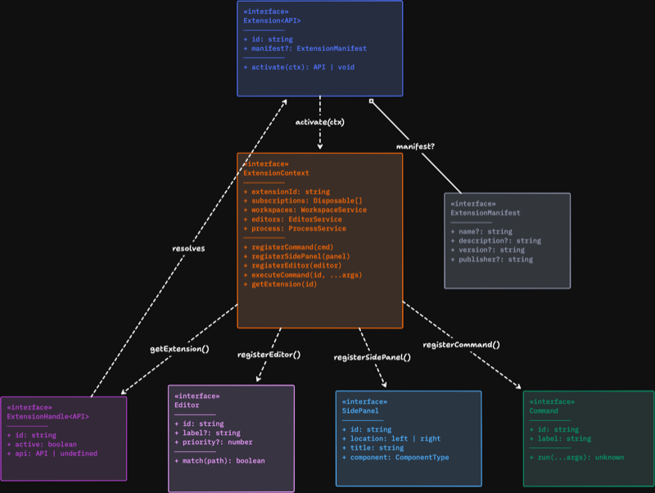Click 'subscriptions: Disposable[]' property
The height and width of the screenshot is (493, 655).
coord(307,201)
